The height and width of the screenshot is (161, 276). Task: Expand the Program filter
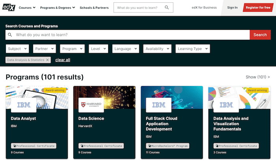(72, 49)
